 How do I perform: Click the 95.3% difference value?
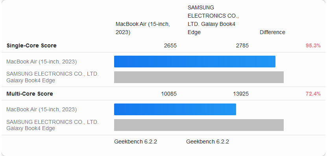pyautogui.click(x=313, y=46)
